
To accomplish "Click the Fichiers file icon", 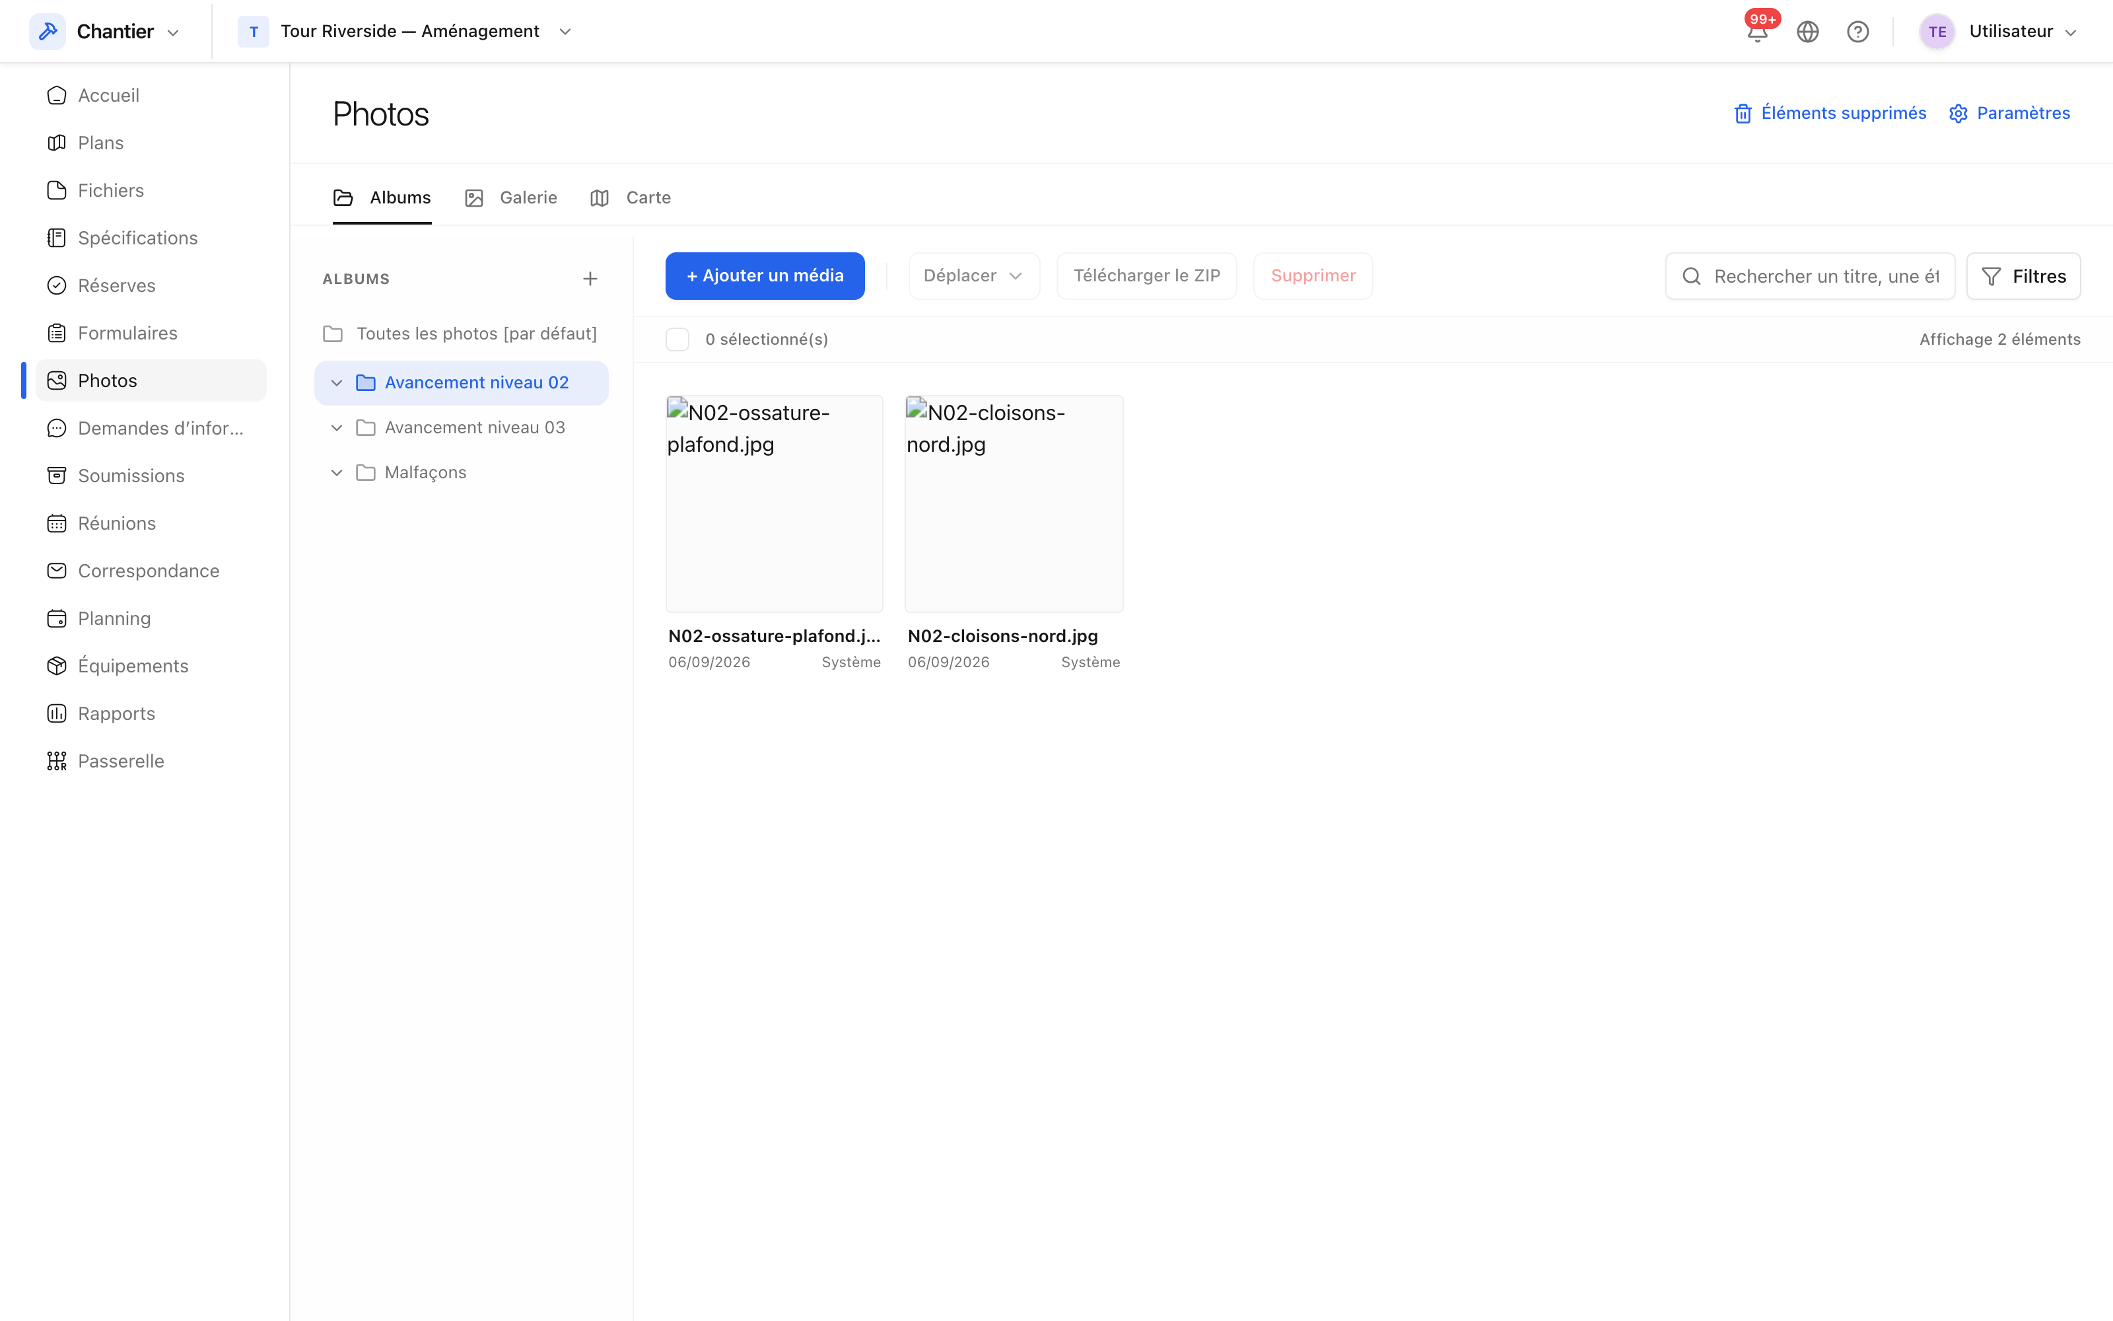I will pos(57,190).
